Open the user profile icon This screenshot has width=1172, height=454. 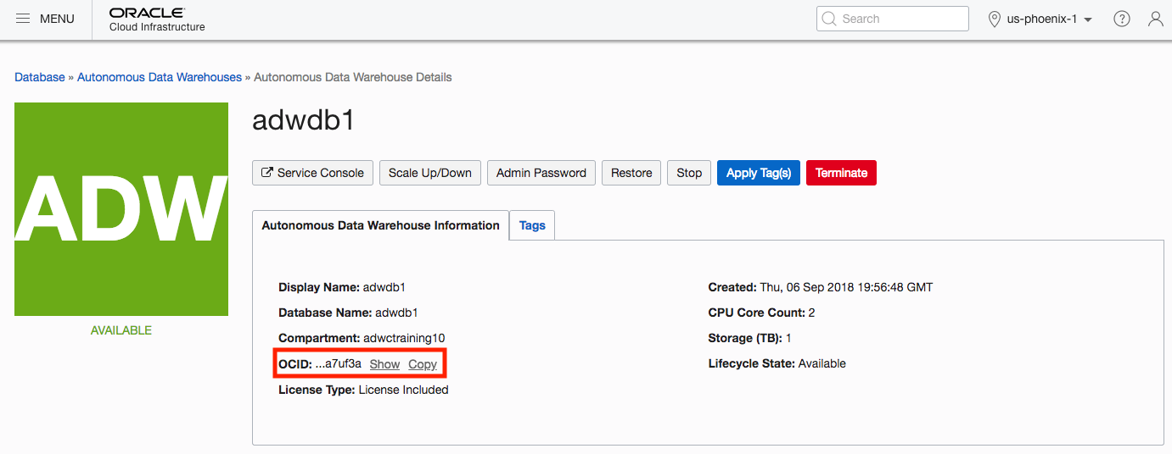pyautogui.click(x=1155, y=19)
